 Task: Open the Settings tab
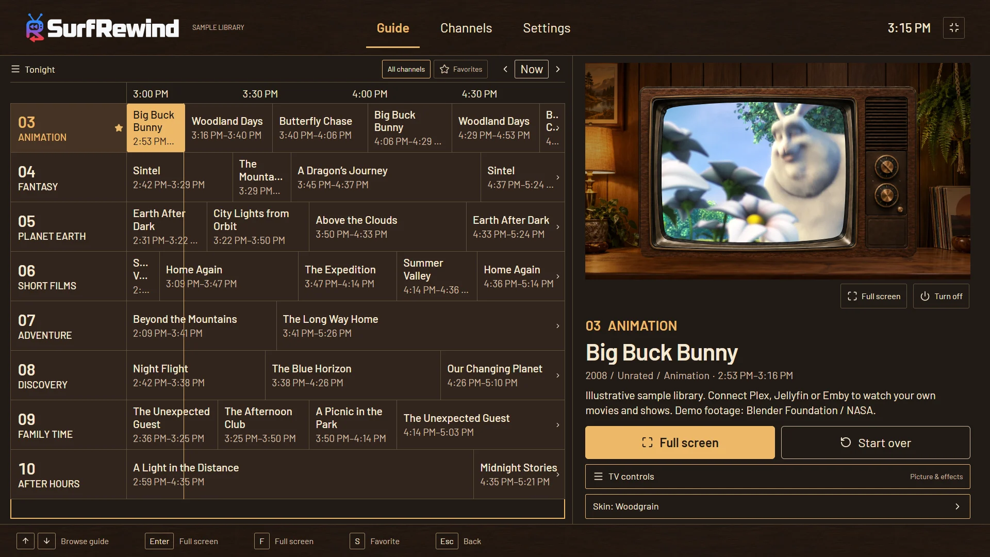coord(547,28)
